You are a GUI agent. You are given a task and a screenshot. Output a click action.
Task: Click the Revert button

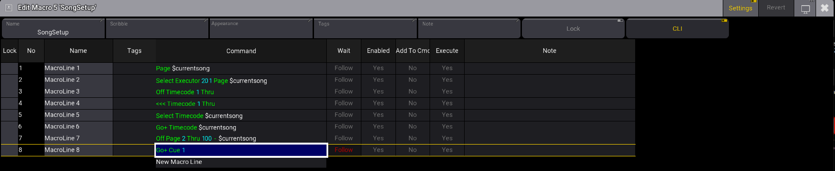[x=776, y=8]
